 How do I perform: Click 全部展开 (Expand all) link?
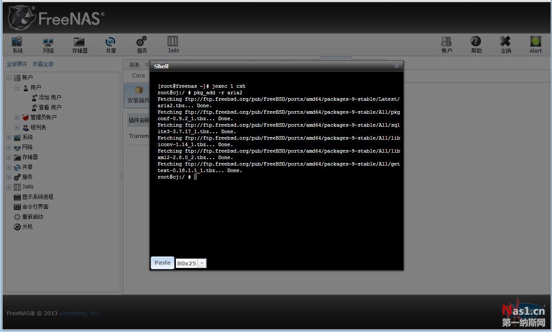point(17,64)
